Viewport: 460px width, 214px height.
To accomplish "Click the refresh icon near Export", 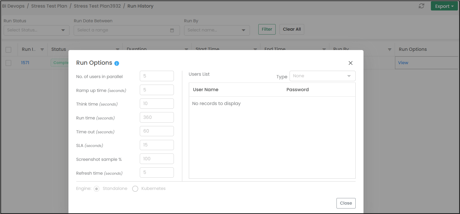I will [421, 6].
